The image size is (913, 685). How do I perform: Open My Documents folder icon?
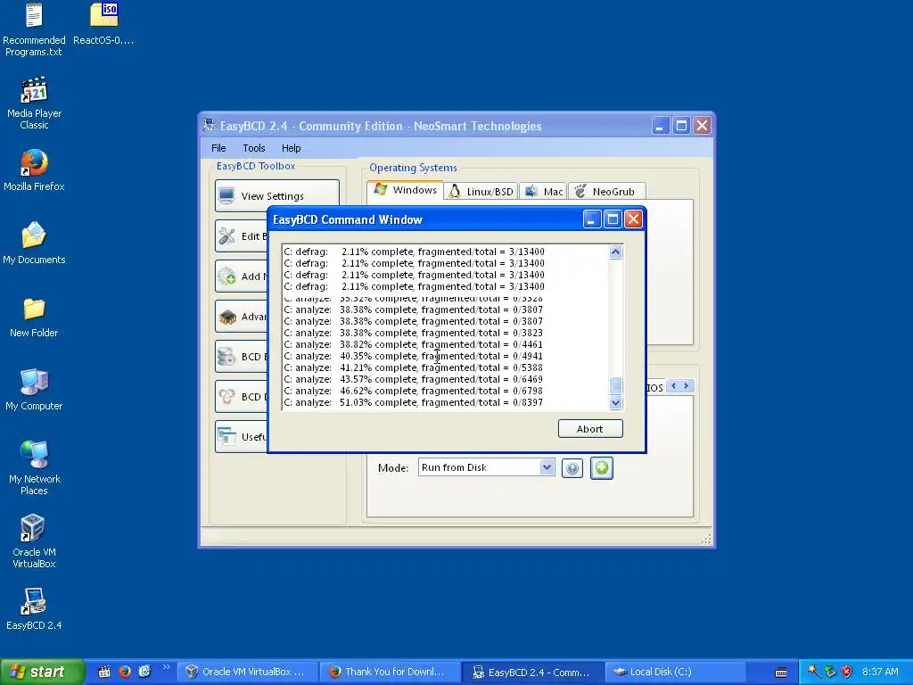(x=34, y=243)
